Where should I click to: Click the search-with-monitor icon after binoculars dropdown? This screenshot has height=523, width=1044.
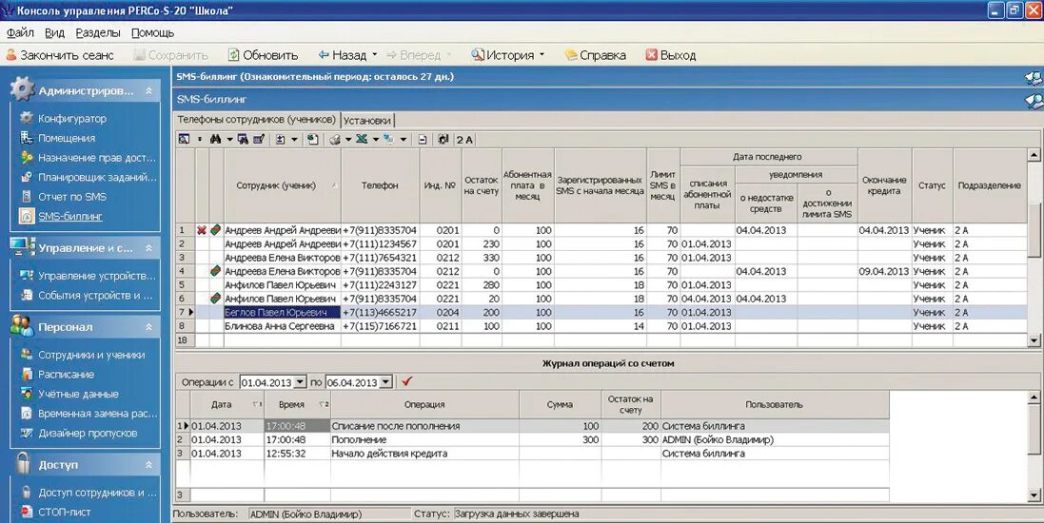click(243, 139)
